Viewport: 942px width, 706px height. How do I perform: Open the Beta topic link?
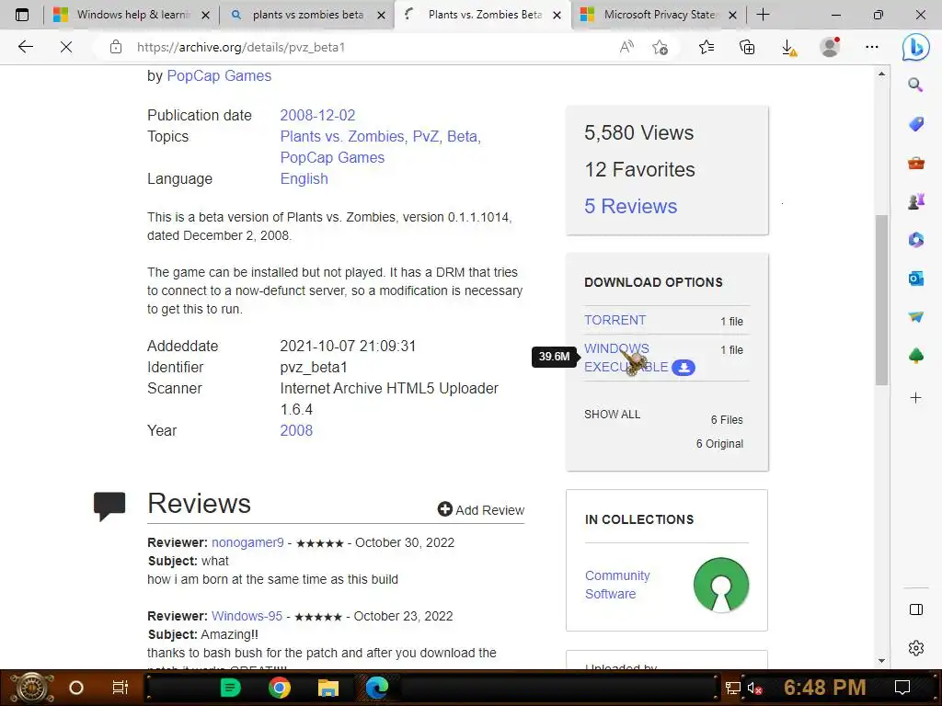(464, 136)
